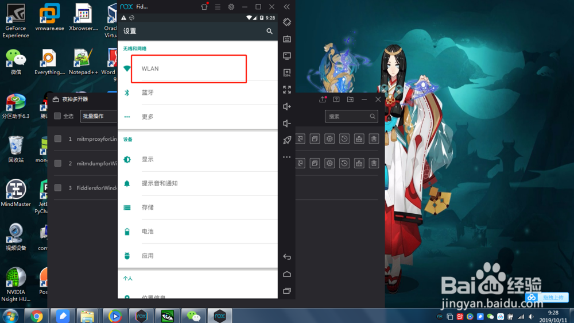Check the box for instance 1 mitmproxyforLin

click(x=58, y=139)
